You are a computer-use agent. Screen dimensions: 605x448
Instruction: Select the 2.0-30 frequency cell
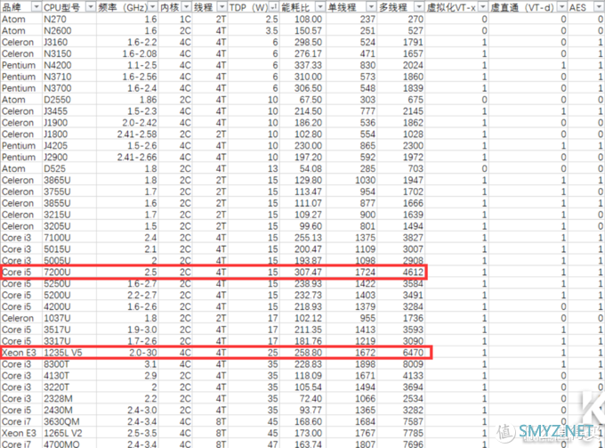127,353
